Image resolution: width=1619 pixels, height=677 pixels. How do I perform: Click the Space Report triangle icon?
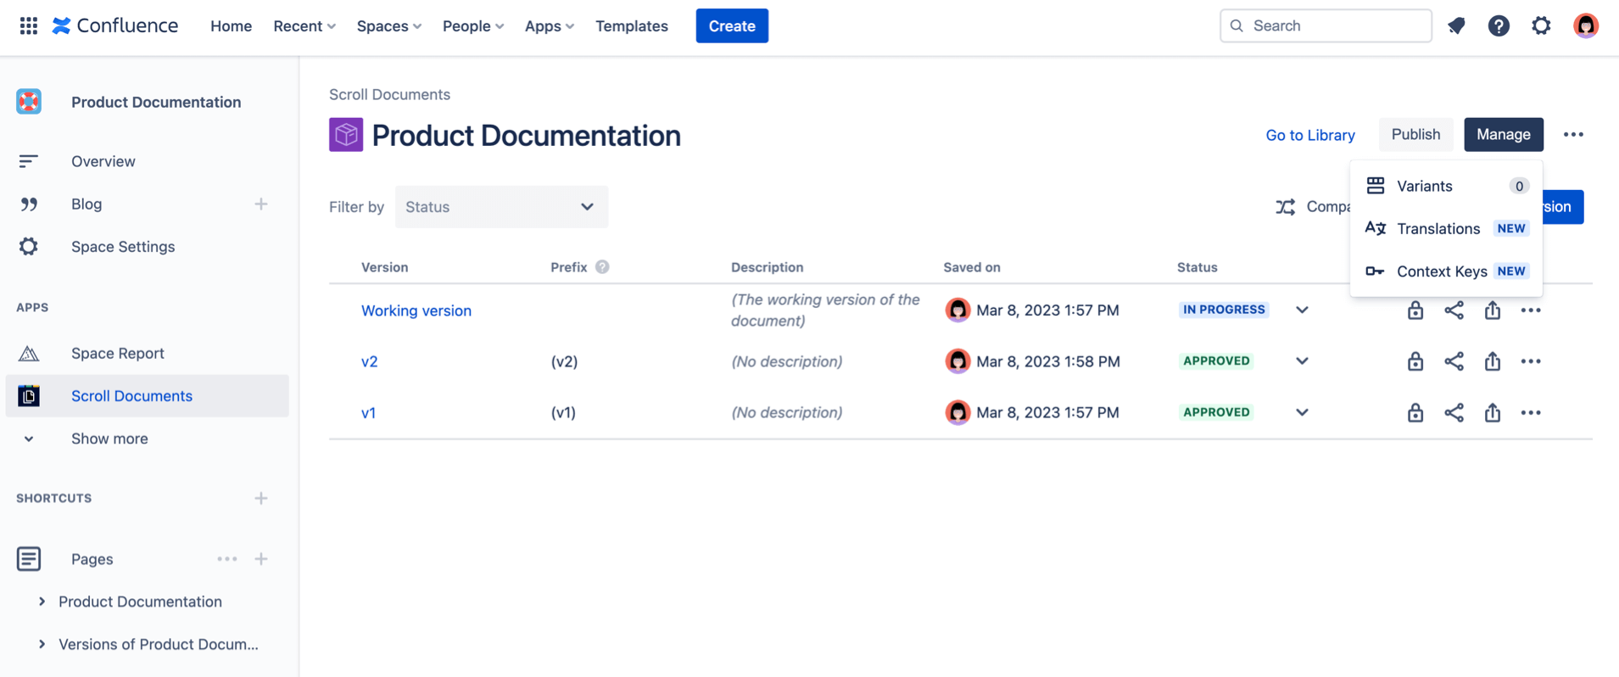[29, 353]
